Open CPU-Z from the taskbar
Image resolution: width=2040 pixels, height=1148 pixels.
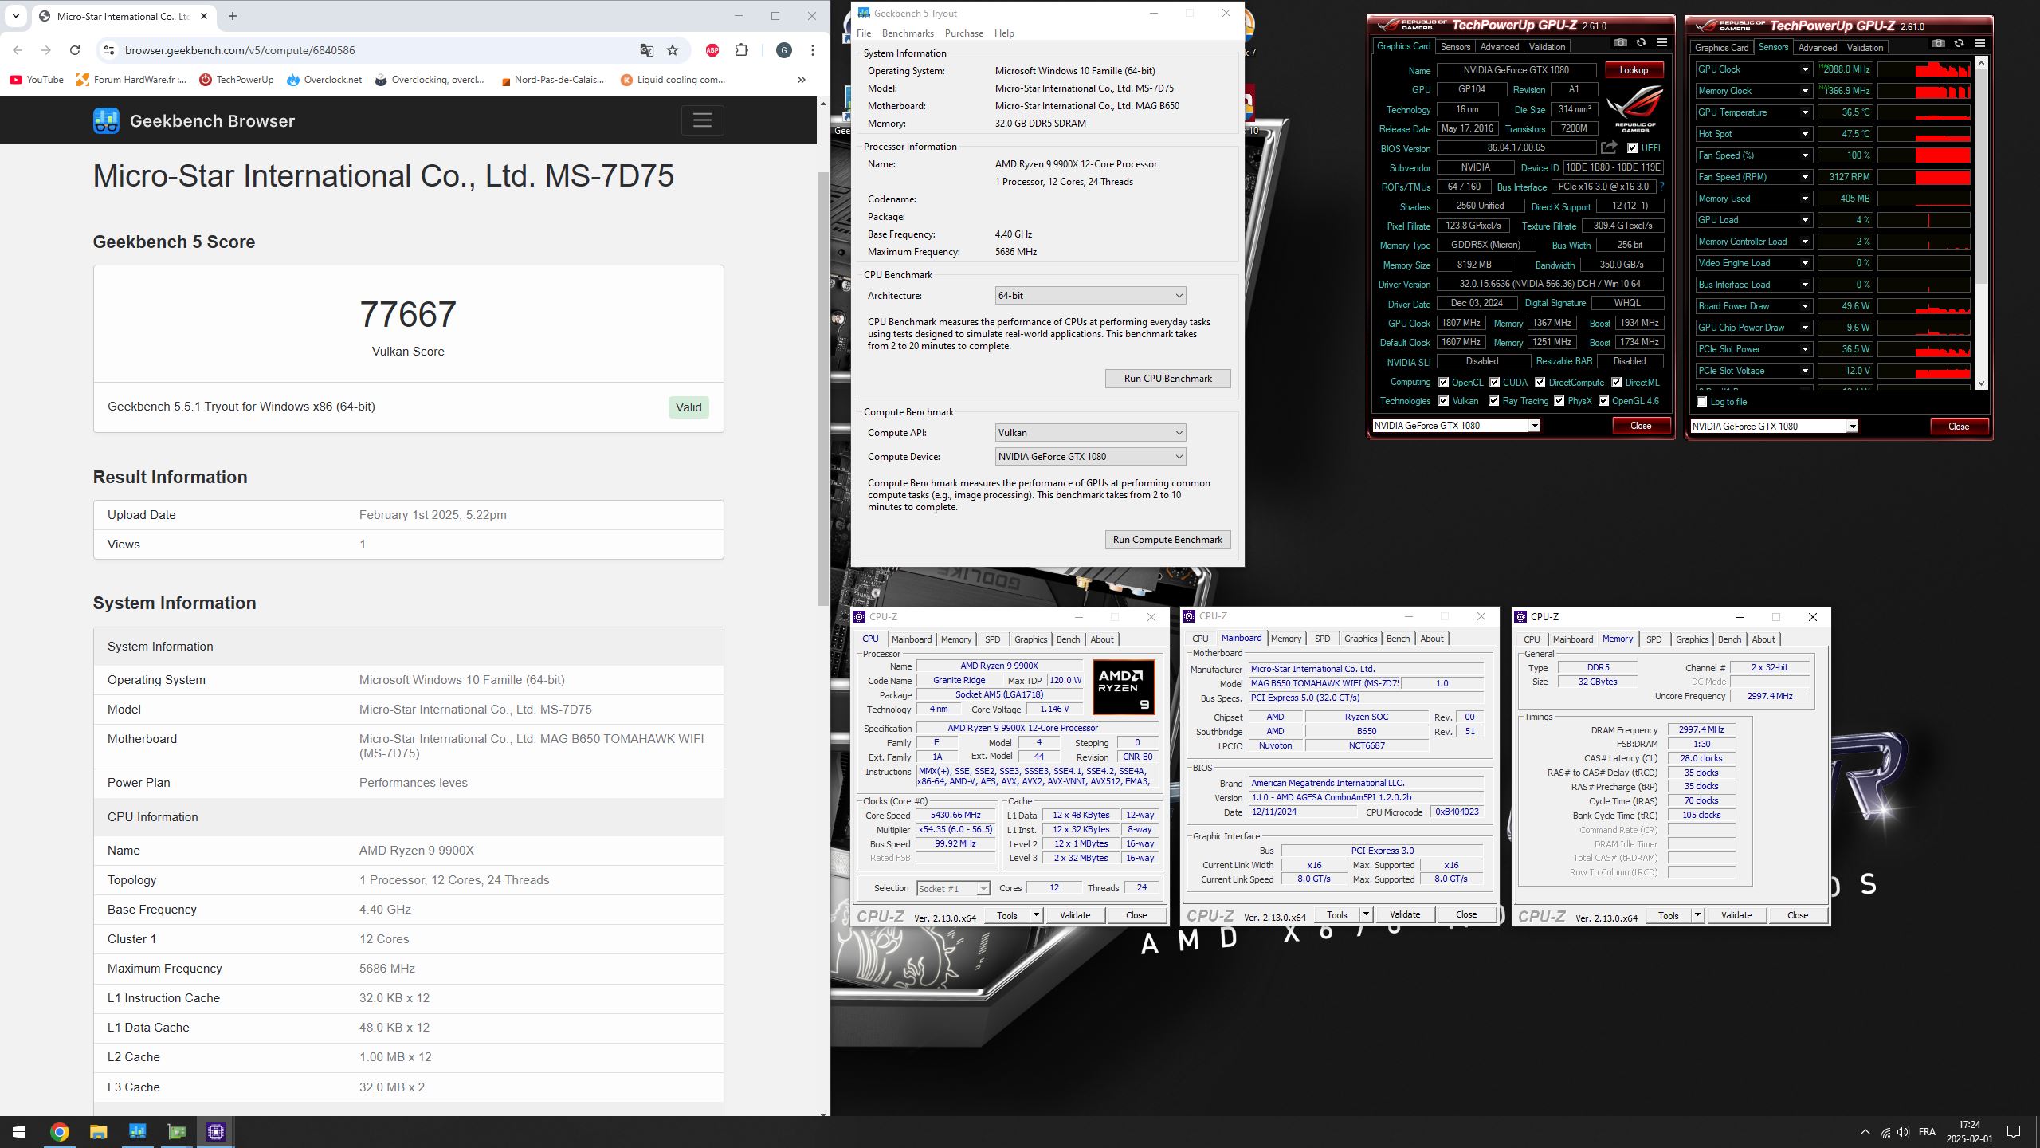click(216, 1132)
